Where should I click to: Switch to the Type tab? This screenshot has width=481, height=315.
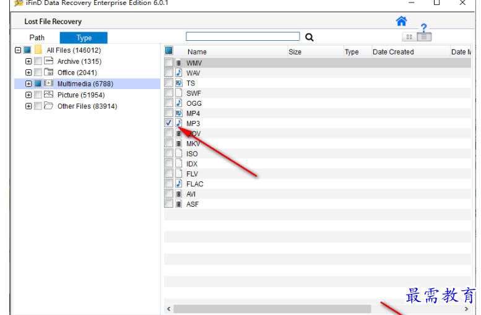(84, 38)
